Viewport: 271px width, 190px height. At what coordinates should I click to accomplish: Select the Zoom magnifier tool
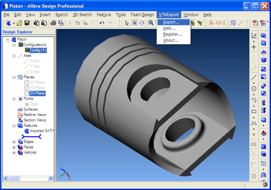coord(151,22)
